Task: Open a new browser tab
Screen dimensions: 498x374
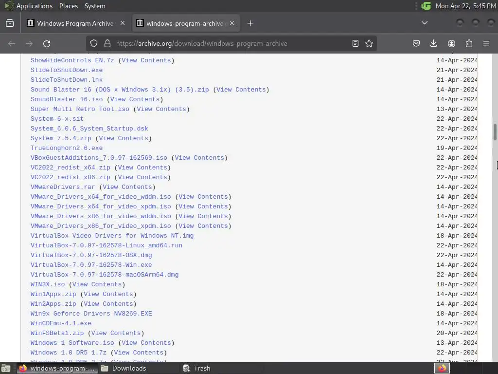Action: coord(250,23)
